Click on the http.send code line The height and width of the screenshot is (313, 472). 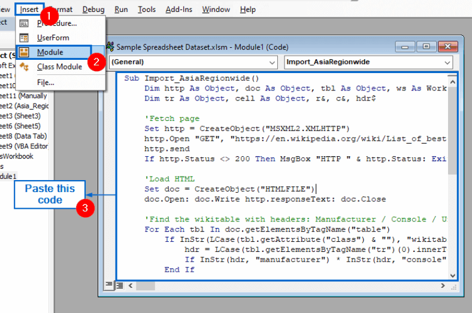[167, 149]
